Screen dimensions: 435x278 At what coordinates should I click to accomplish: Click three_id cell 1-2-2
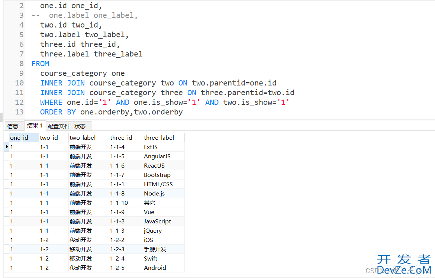click(x=126, y=240)
